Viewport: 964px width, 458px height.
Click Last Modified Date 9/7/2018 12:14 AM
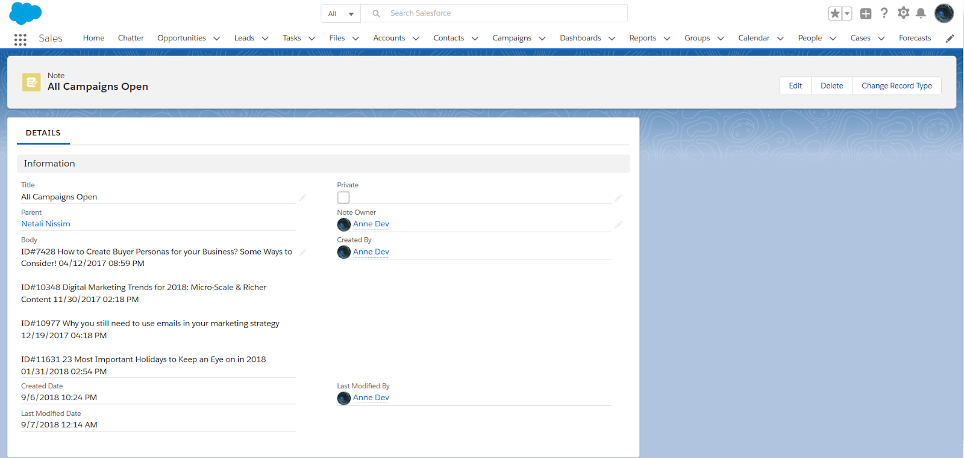click(x=59, y=424)
